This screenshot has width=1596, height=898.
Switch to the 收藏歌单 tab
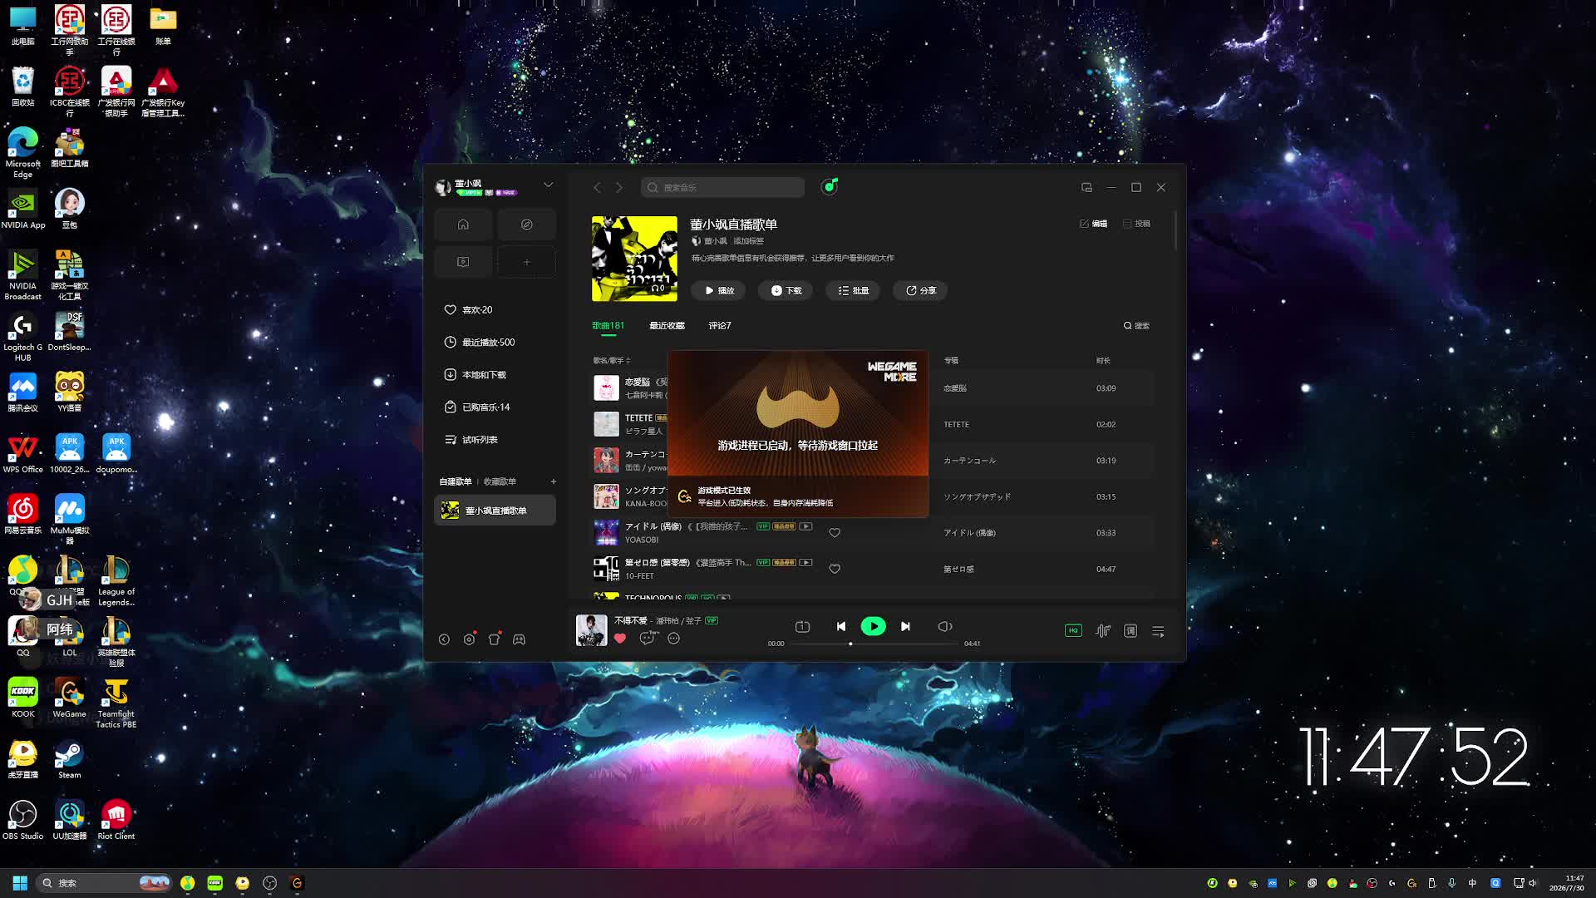click(500, 481)
